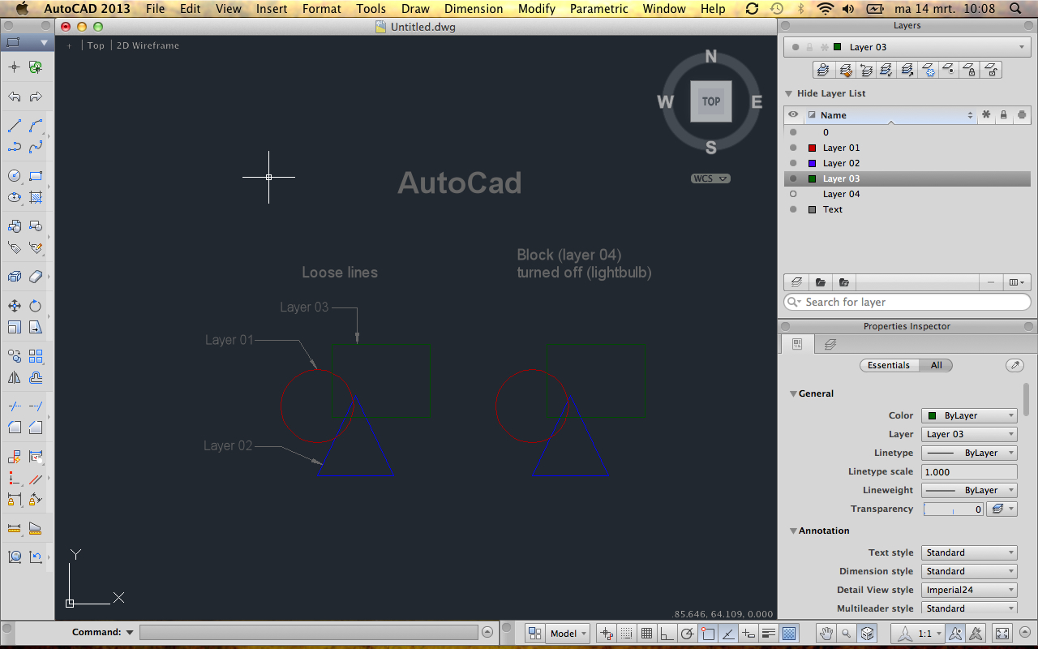This screenshot has width=1038, height=649.
Task: Undo the last action from the tool palette
Action: tap(15, 97)
